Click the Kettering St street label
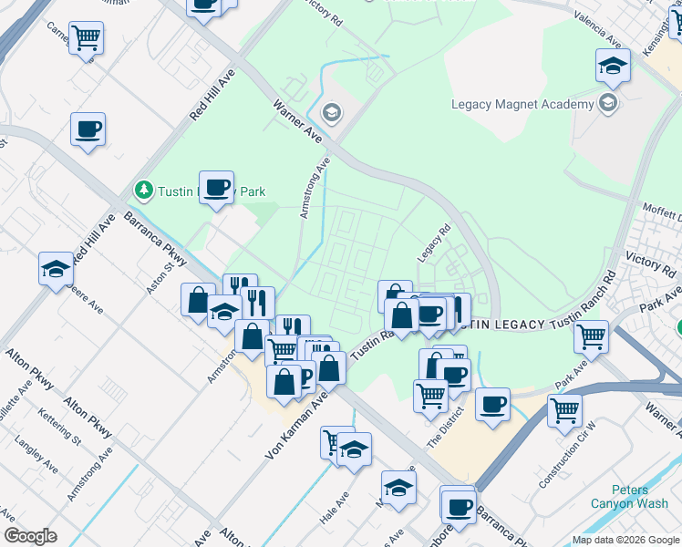 [59, 427]
